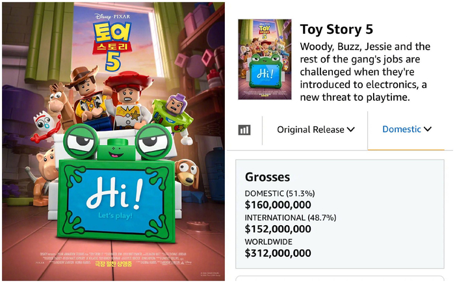Click the Grosses section heading
The width and height of the screenshot is (455, 283).
(267, 177)
